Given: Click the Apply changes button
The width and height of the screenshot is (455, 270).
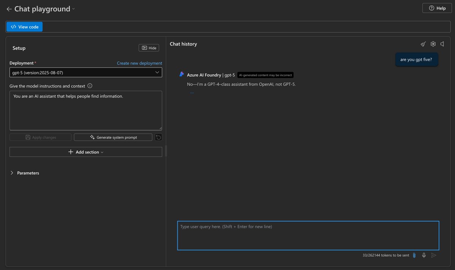Looking at the screenshot, I should coord(40,137).
